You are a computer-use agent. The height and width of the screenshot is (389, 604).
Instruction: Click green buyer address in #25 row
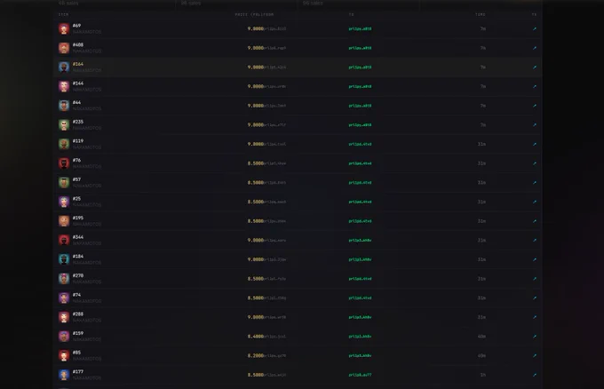coord(360,202)
